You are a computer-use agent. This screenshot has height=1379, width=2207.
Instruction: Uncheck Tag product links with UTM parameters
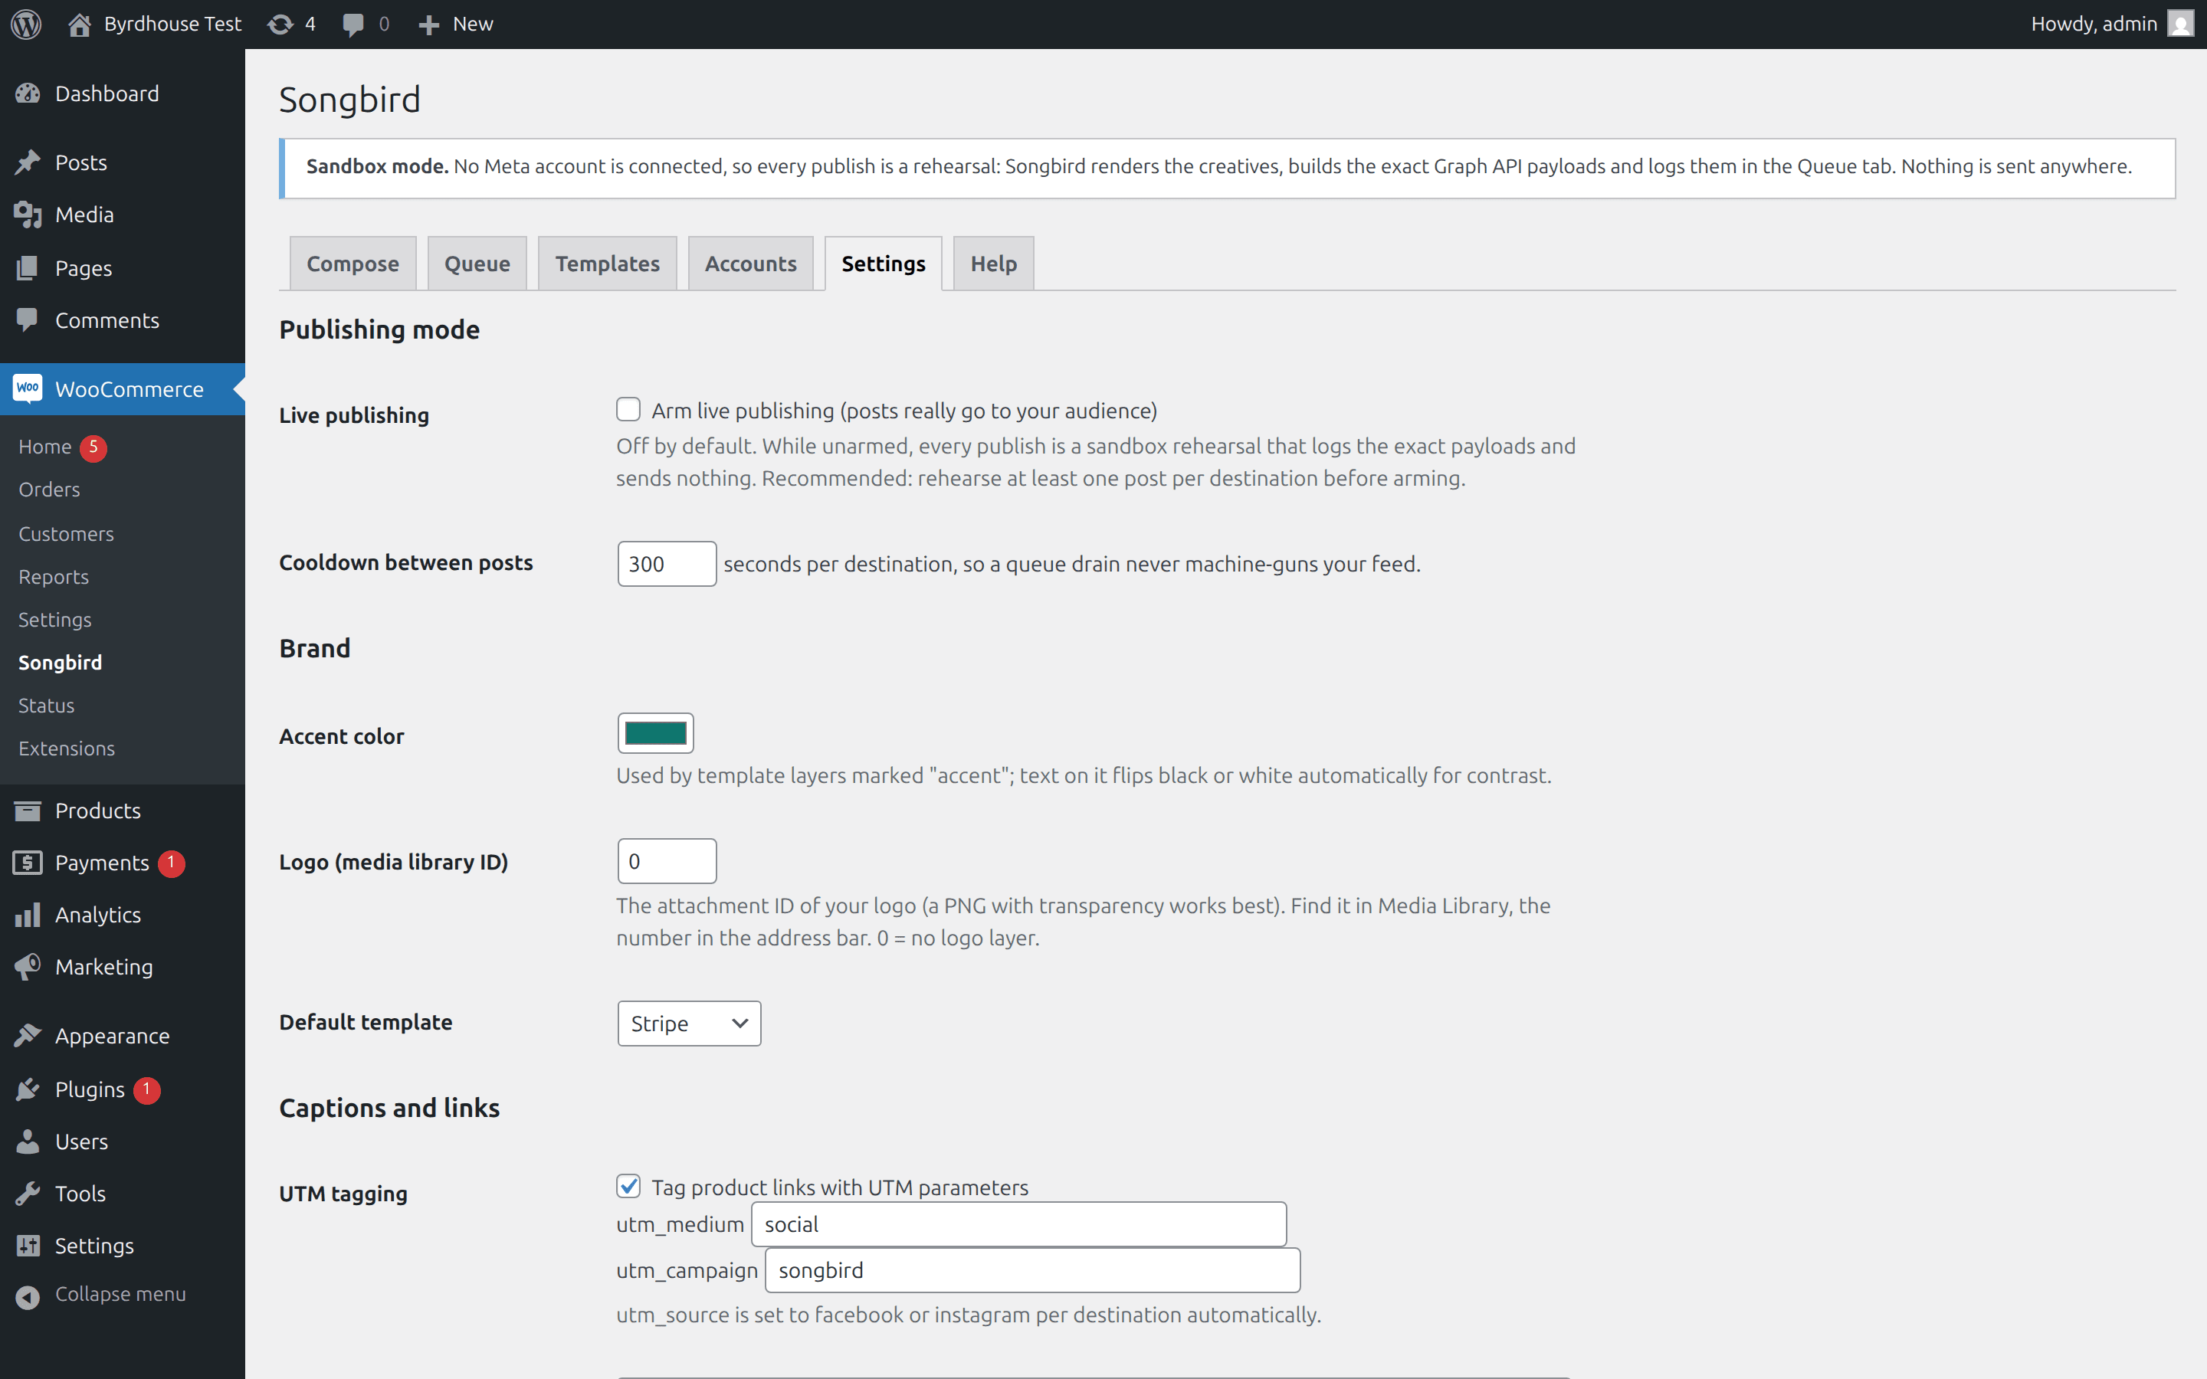coord(628,1186)
